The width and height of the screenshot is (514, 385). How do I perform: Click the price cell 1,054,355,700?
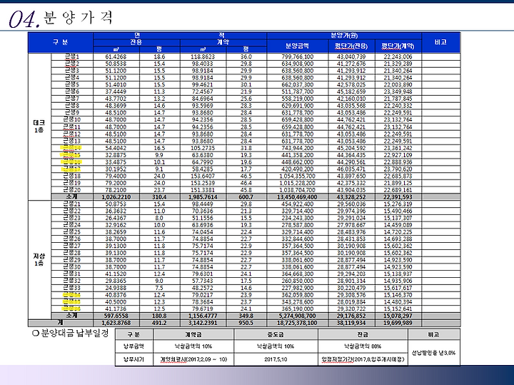[297, 176]
